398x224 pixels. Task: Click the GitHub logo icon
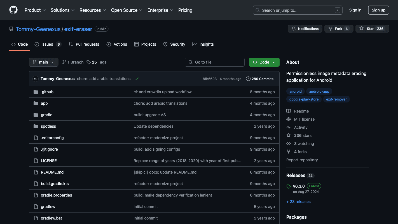[13, 10]
